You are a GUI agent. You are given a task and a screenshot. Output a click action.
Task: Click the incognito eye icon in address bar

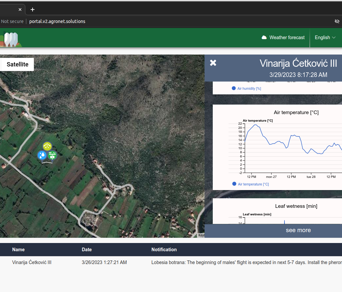pos(337,21)
